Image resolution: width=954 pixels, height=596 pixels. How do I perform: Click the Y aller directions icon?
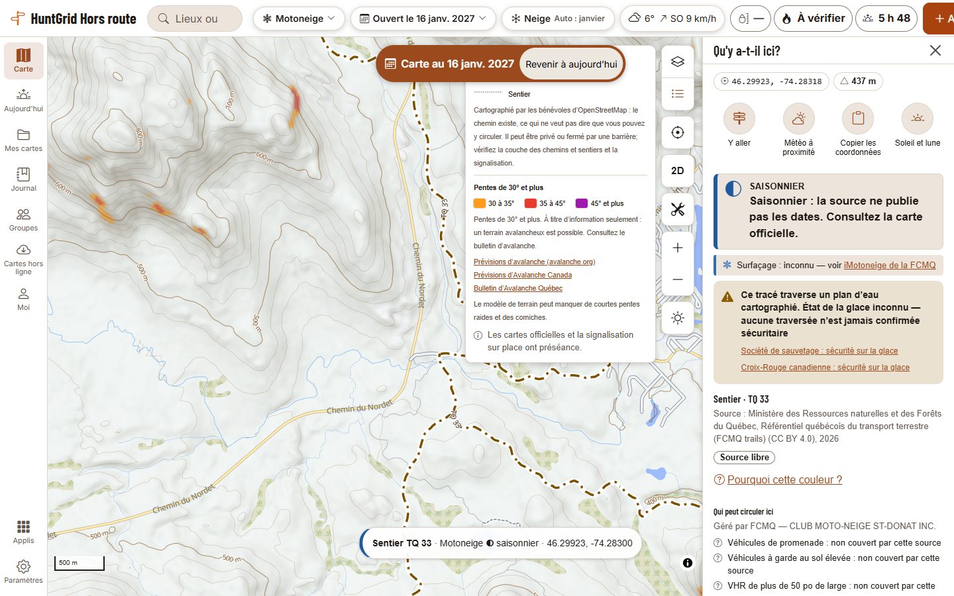tap(739, 119)
